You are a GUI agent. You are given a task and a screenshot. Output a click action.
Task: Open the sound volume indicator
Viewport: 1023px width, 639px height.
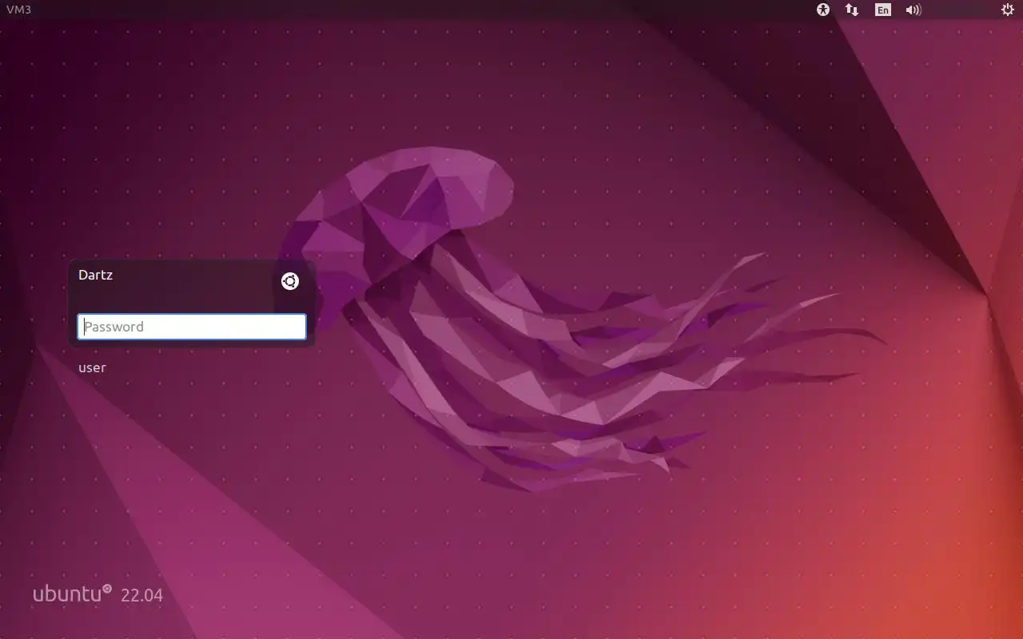pos(914,10)
